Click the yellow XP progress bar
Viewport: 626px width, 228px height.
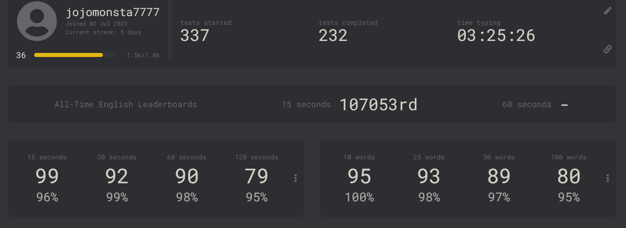[x=76, y=55]
